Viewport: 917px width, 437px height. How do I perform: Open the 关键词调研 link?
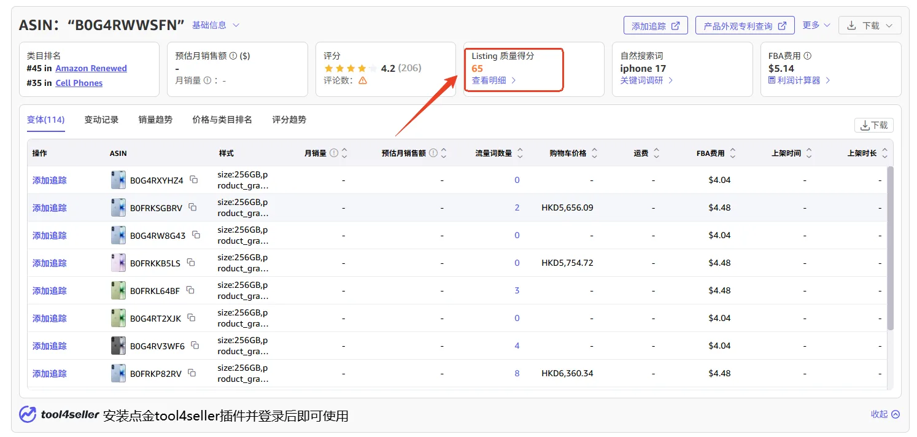(x=646, y=80)
